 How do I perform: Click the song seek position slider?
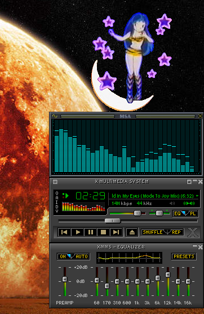tap(113, 221)
